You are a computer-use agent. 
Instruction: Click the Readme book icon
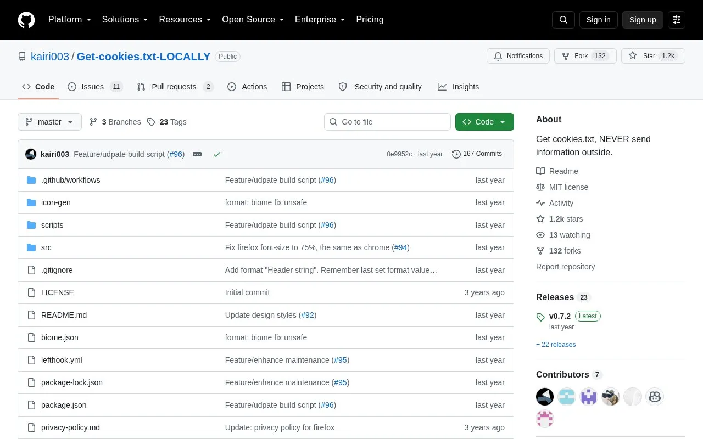(x=540, y=171)
